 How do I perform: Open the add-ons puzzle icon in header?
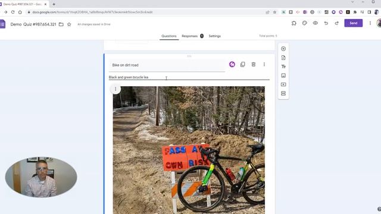pos(293,23)
